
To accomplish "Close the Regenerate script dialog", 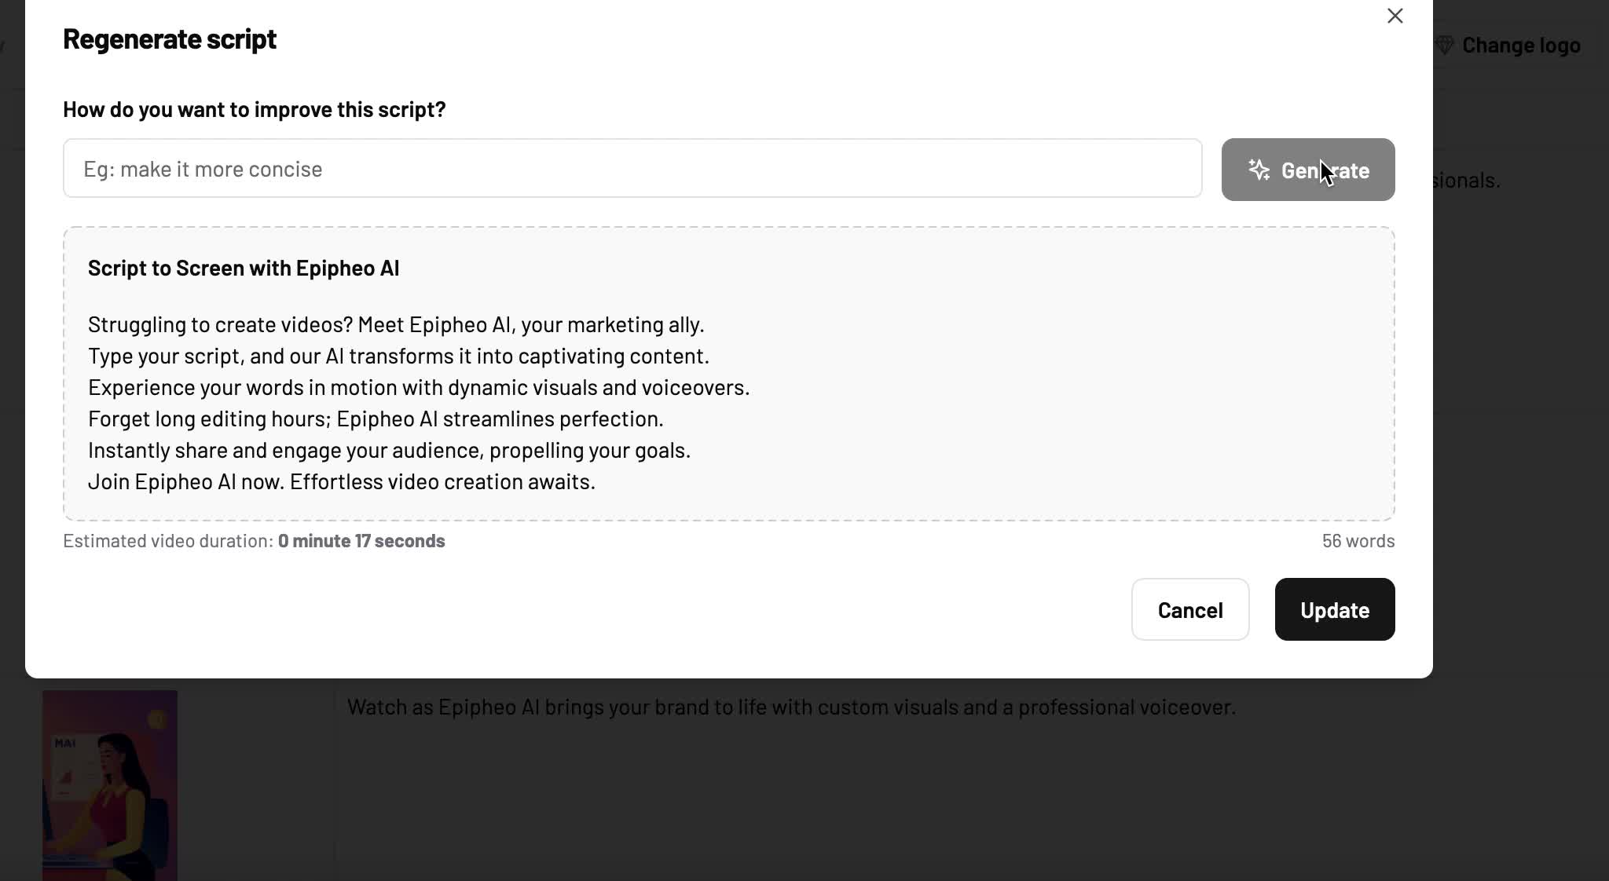I will [x=1395, y=16].
